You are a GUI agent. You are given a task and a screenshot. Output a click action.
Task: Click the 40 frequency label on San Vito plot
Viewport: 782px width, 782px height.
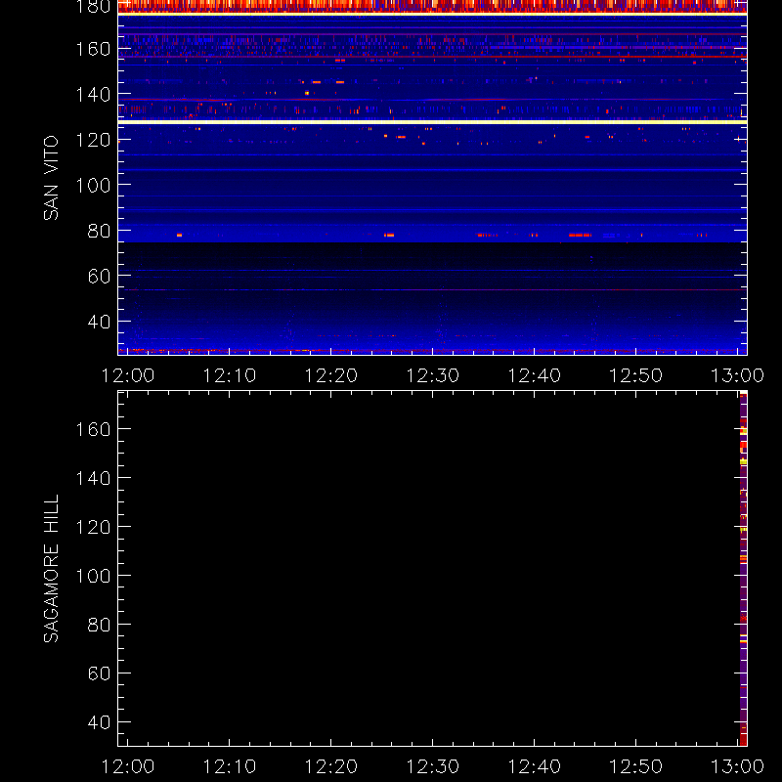99,322
